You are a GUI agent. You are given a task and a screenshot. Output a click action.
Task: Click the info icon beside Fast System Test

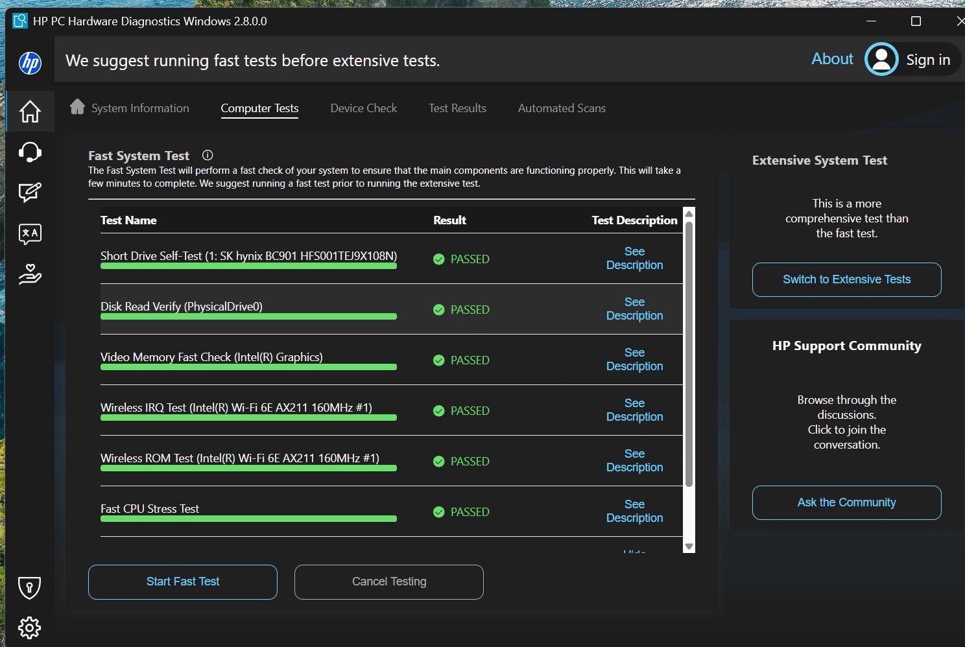click(208, 155)
